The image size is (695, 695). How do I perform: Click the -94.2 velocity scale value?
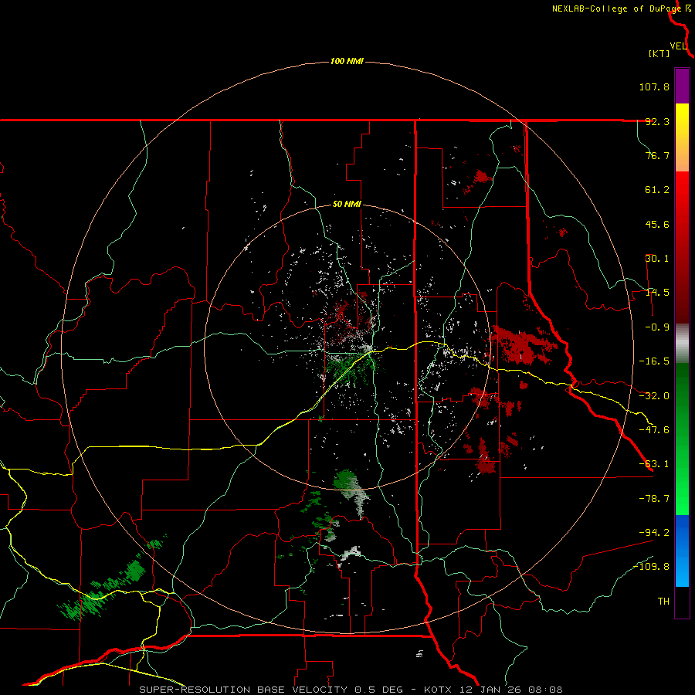tap(654, 532)
